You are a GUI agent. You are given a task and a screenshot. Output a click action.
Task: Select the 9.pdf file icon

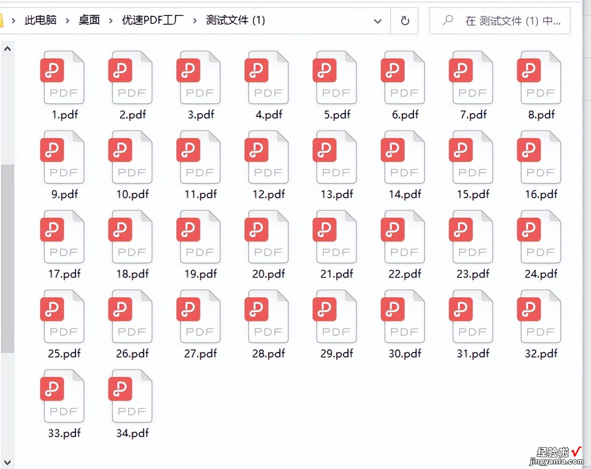[62, 157]
